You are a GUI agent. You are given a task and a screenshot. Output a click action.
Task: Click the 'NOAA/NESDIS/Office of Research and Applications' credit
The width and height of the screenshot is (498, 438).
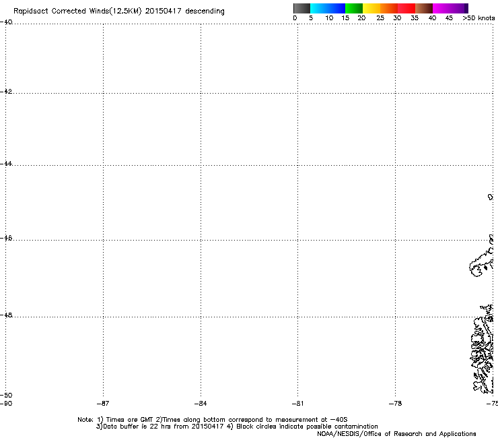(396, 434)
